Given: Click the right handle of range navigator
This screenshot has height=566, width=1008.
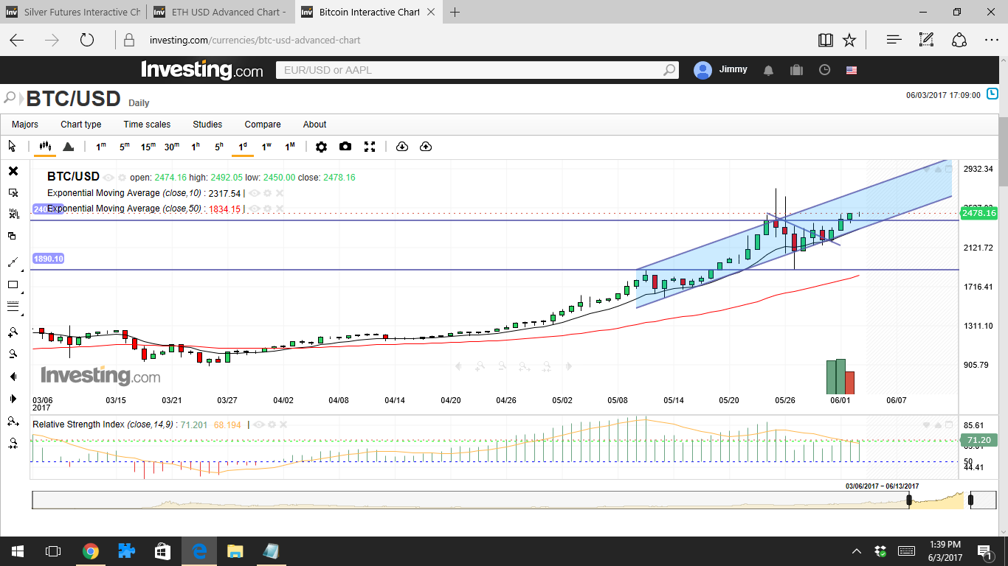Looking at the screenshot, I should click(x=970, y=500).
